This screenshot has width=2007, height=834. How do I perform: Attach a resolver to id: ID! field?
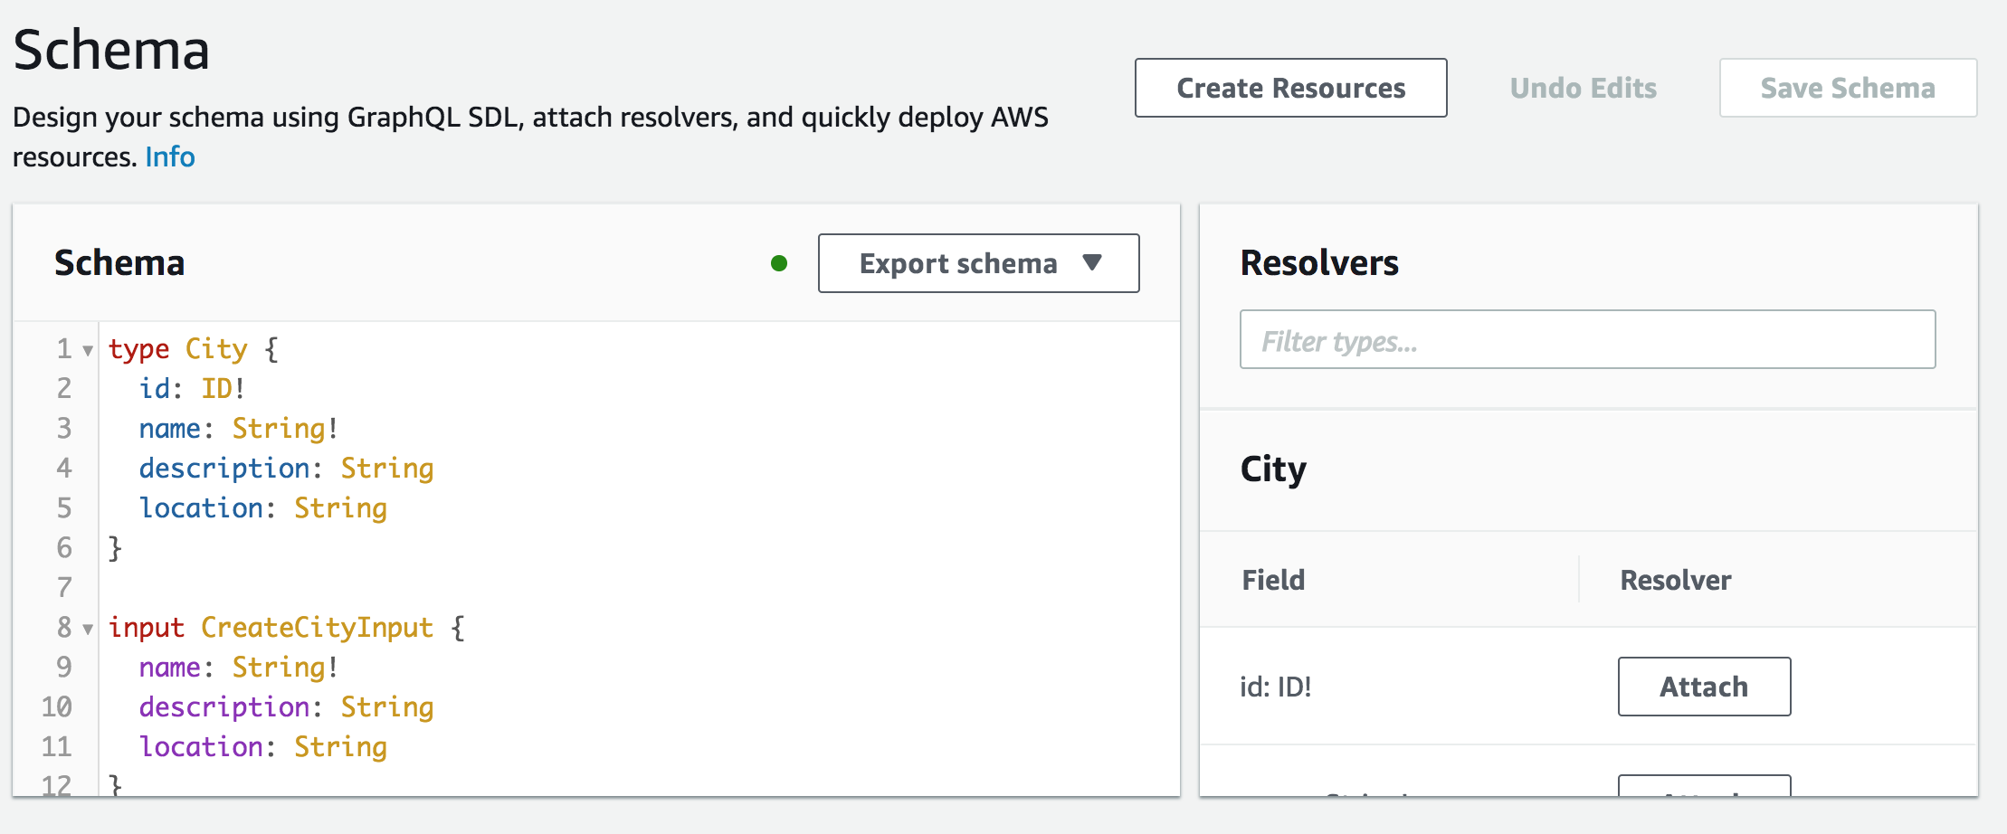[x=1704, y=687]
